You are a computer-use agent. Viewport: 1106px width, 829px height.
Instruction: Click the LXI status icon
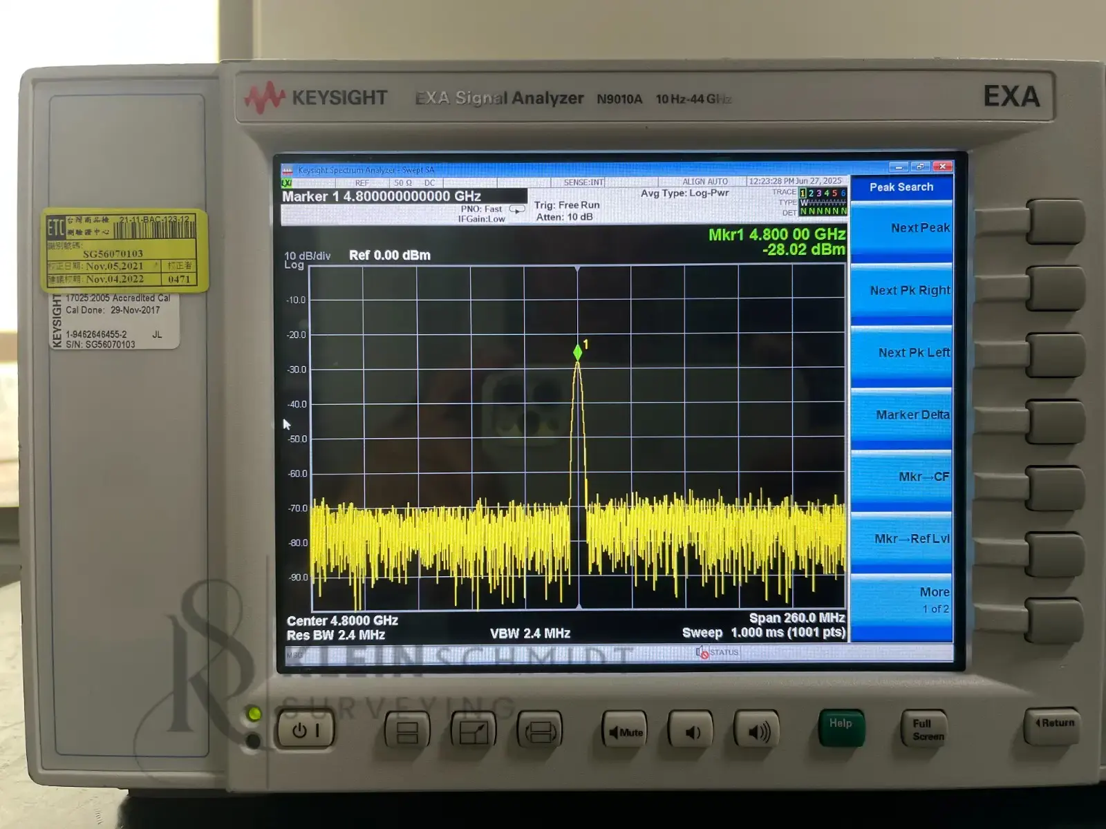click(x=286, y=183)
